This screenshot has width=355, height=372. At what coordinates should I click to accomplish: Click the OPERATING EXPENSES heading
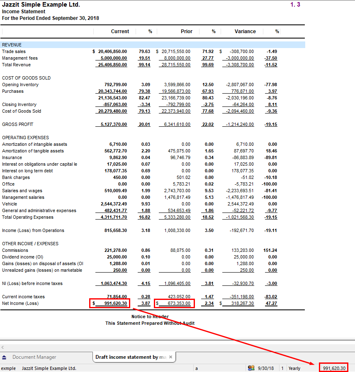coord(25,138)
